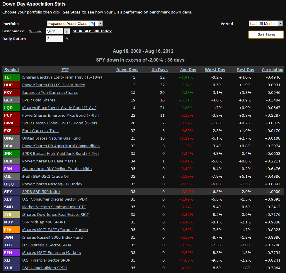Sort table by Worst Day column
The image size is (286, 273).
pyautogui.click(x=215, y=70)
